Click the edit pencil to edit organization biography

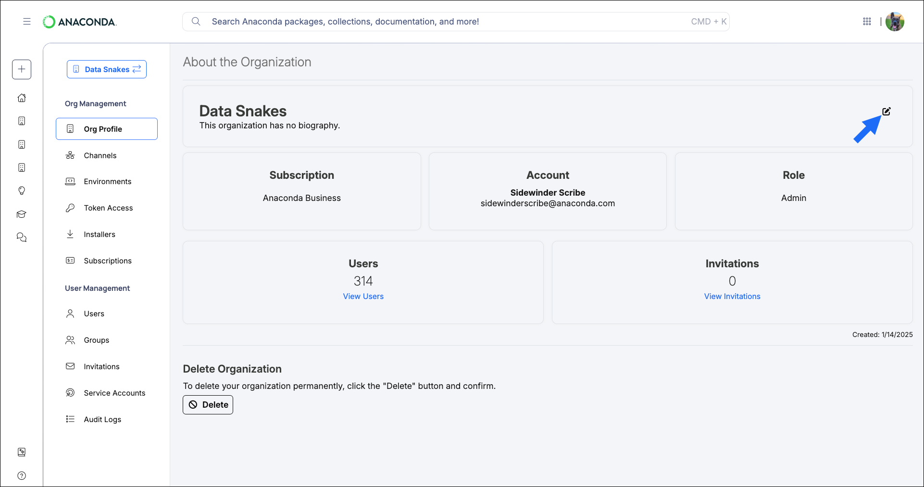pos(887,111)
